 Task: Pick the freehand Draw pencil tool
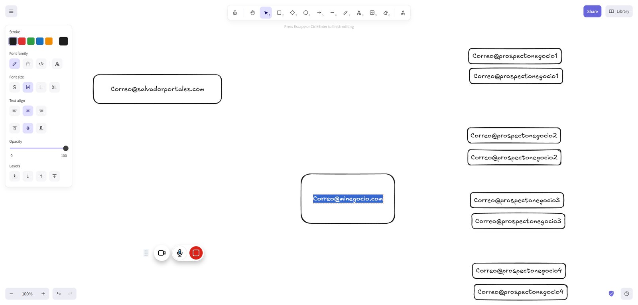[x=346, y=13]
